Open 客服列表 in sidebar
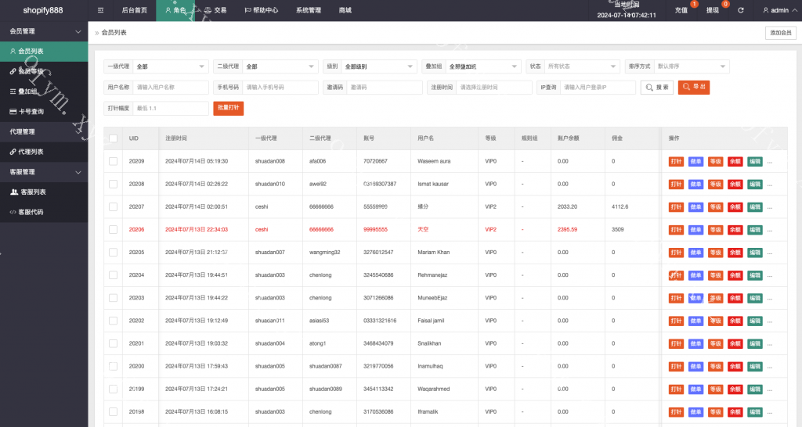This screenshot has width=802, height=427. coord(44,192)
